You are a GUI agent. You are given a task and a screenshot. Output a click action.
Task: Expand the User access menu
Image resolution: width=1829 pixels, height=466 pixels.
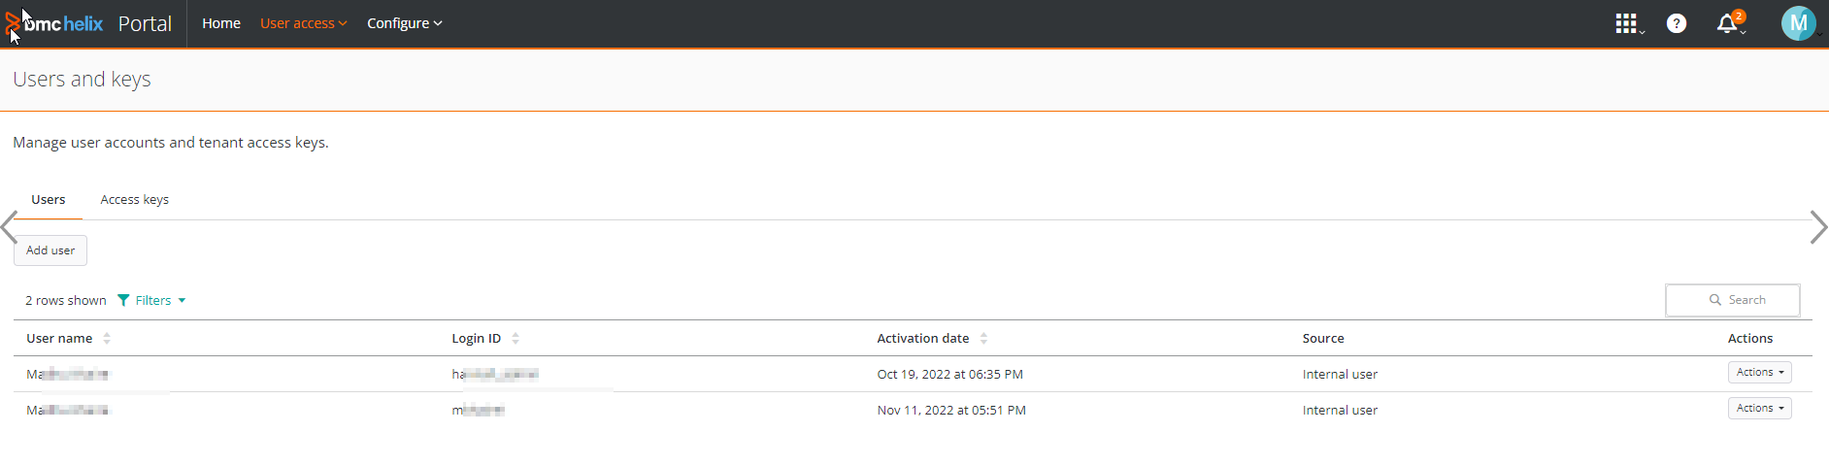pyautogui.click(x=303, y=23)
